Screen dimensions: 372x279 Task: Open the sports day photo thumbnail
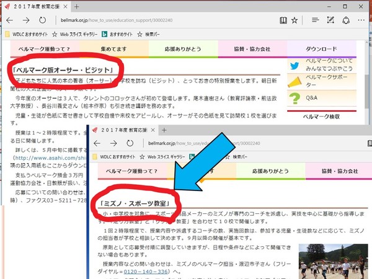tap(333, 262)
